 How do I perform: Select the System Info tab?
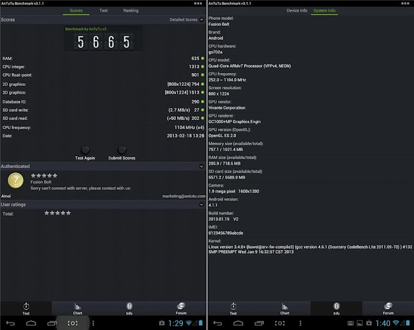(x=324, y=10)
